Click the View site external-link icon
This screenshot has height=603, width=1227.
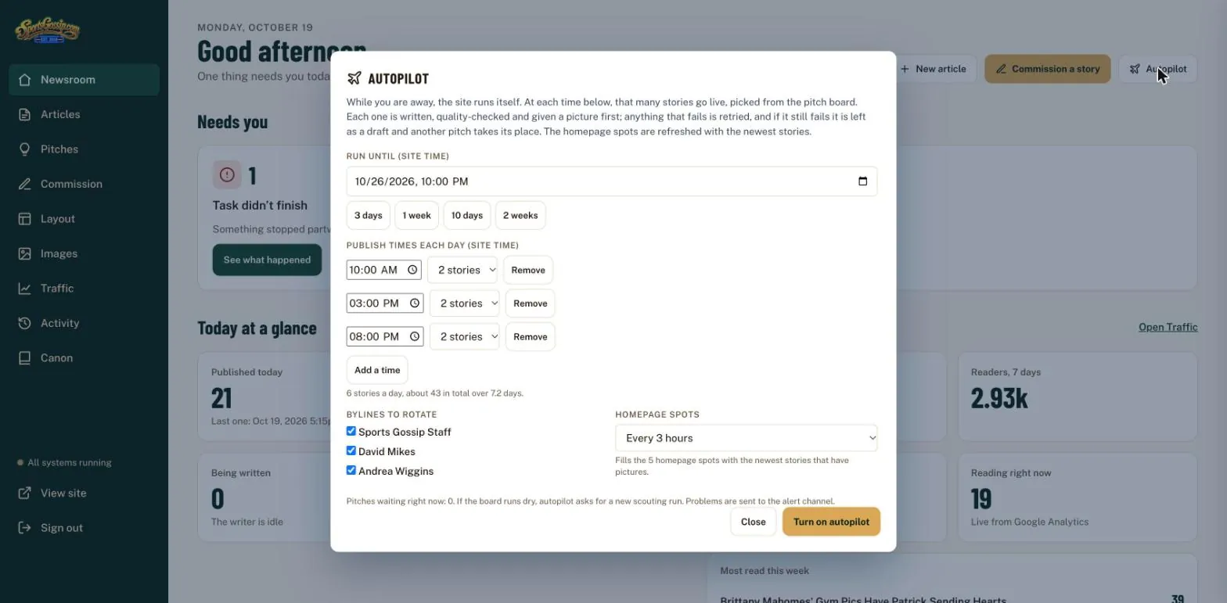pyautogui.click(x=25, y=493)
